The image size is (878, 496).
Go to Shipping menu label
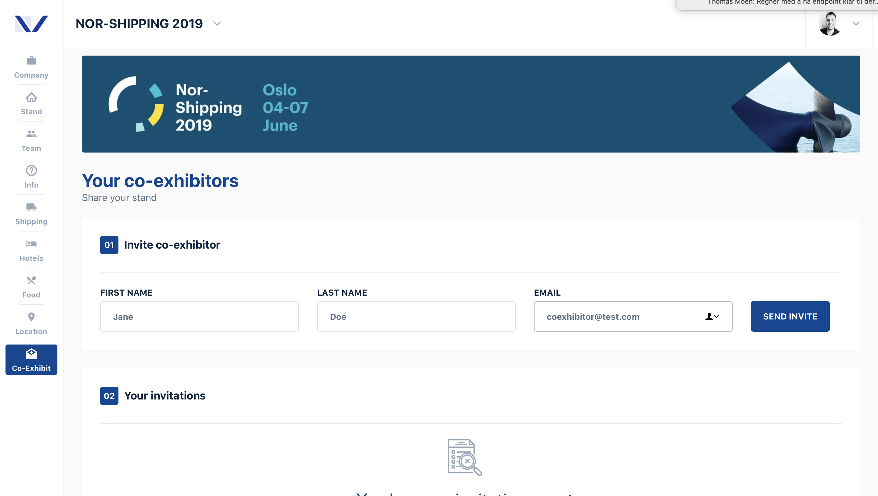click(x=31, y=221)
